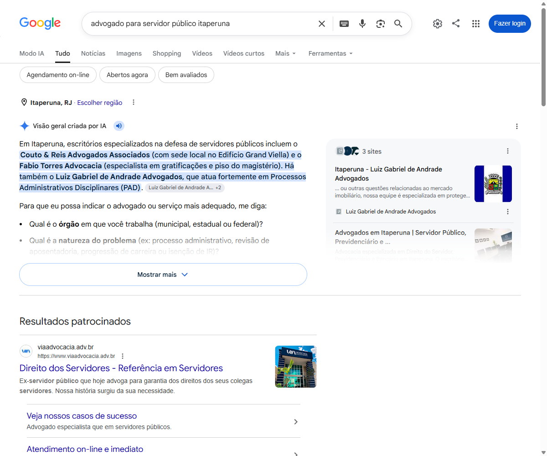The image size is (547, 456).
Task: Click the magnifying glass search button
Action: [398, 24]
